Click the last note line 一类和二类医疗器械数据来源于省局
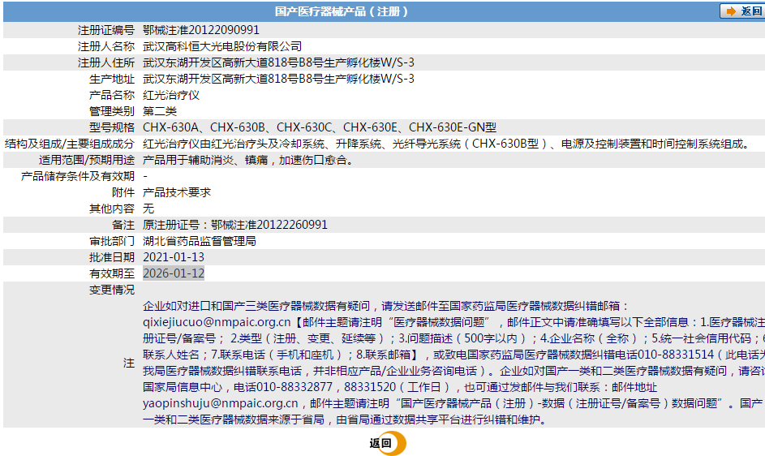The image size is (765, 456). coord(345,419)
